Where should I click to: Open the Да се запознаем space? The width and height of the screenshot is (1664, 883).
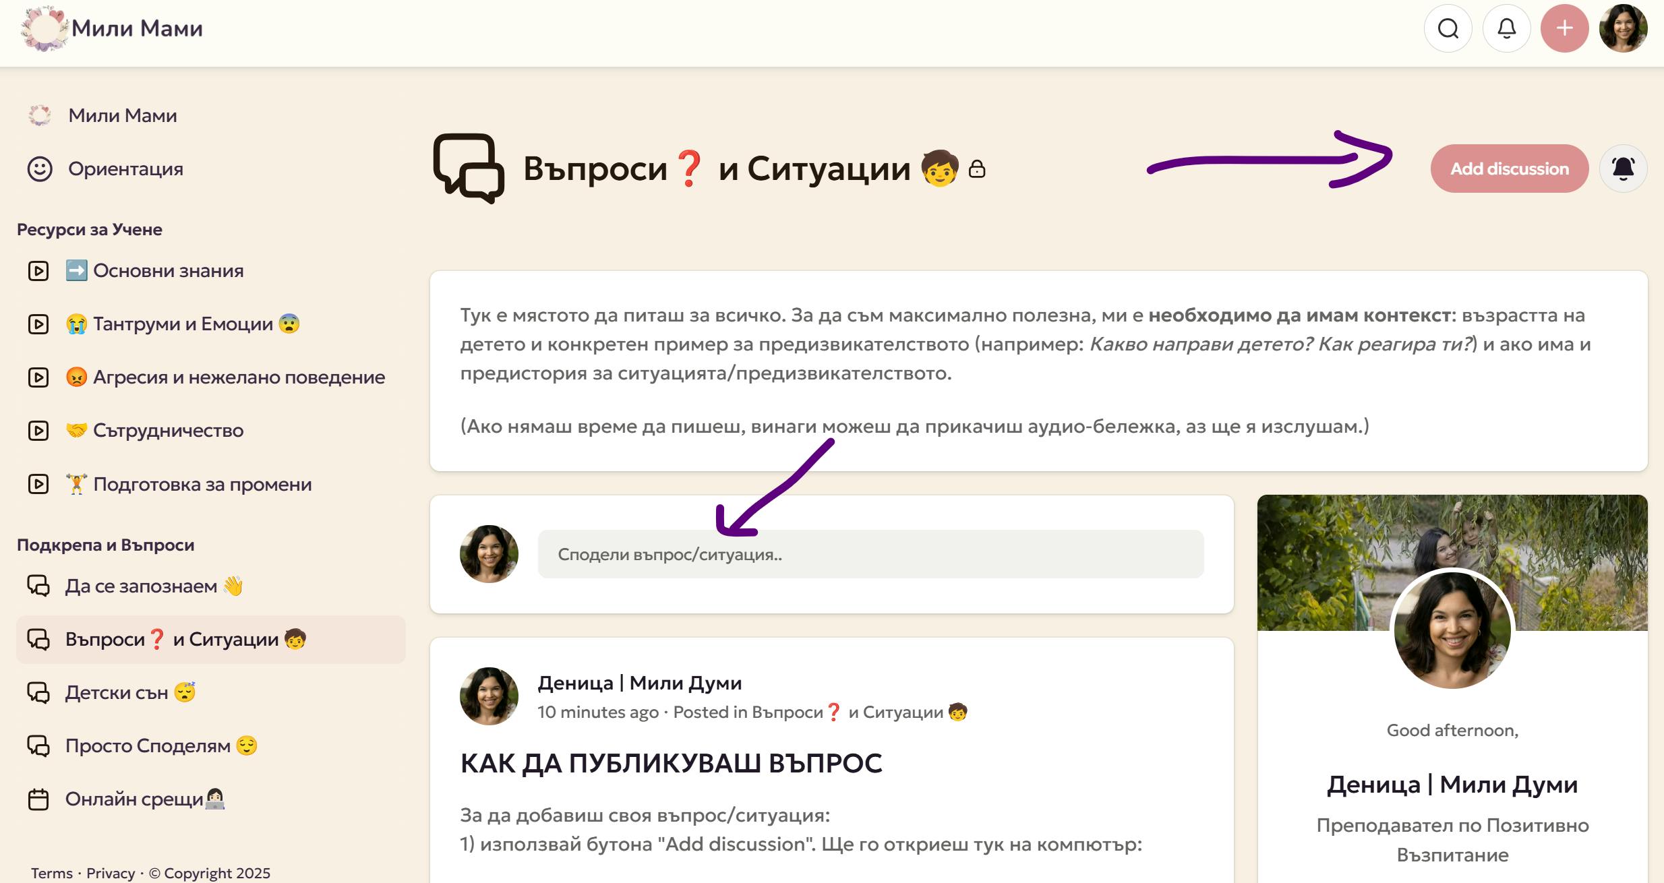(141, 586)
